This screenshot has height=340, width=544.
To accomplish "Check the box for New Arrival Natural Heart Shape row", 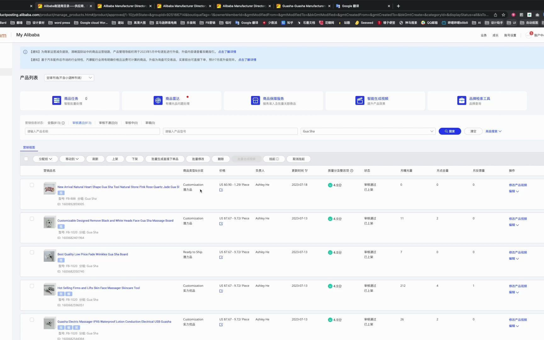I will (32, 185).
